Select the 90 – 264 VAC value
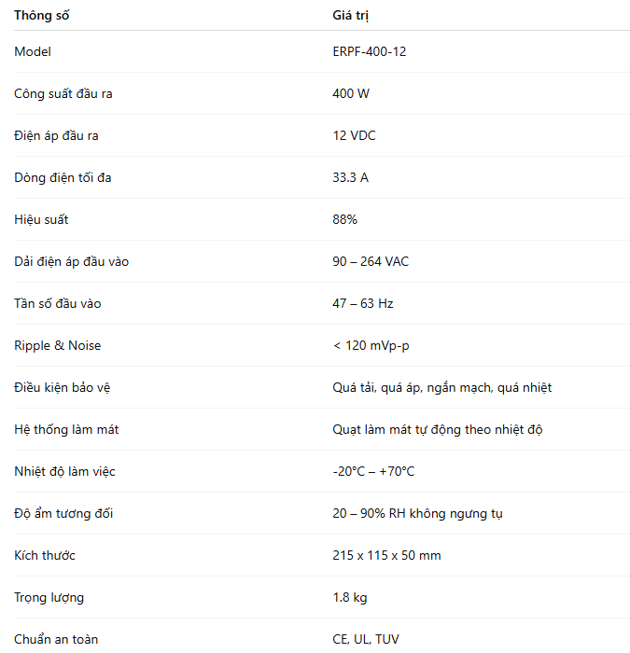Viewport: 630px width, 653px height. 371,261
